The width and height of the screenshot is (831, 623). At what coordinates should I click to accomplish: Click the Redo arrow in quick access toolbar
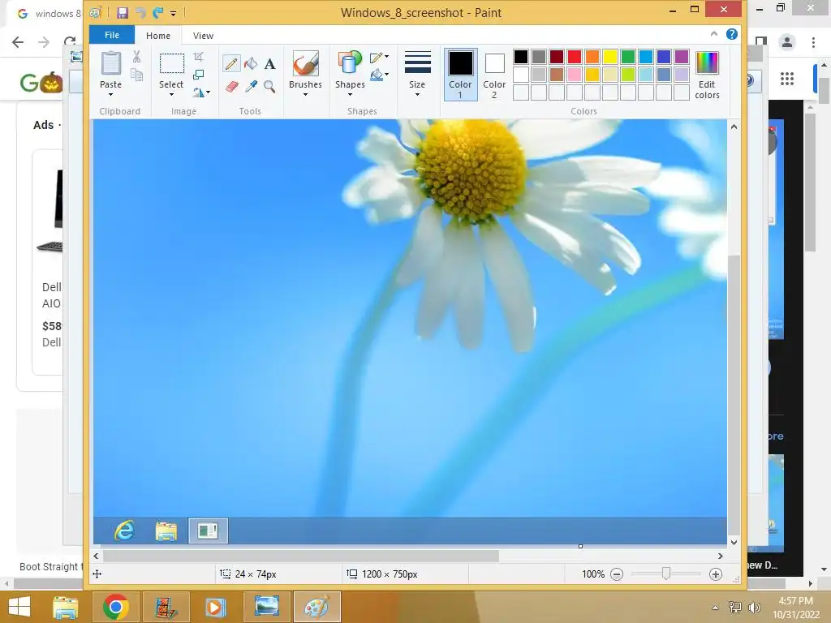[158, 13]
